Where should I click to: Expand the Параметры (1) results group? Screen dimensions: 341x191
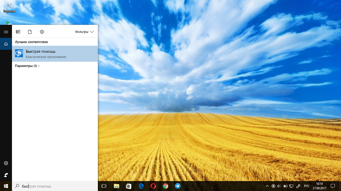[x=27, y=66]
